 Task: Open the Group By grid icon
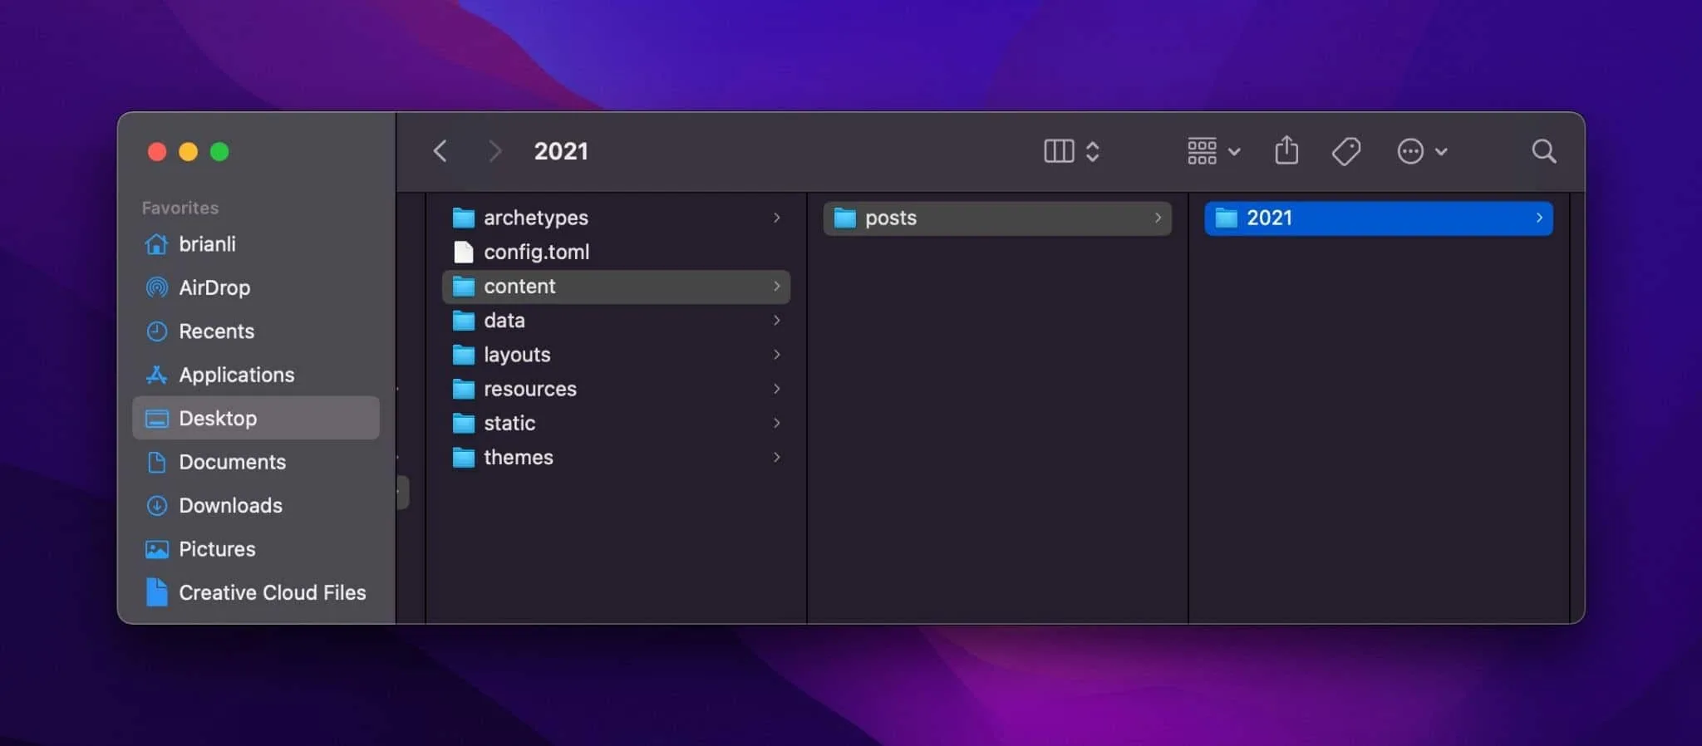[1202, 151]
